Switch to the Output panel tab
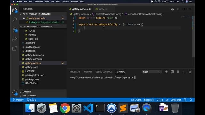This screenshot has width=205, height=115. 88,72
